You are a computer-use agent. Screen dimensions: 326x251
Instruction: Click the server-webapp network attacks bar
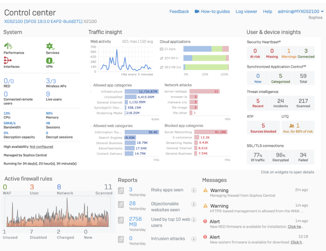[205, 91]
